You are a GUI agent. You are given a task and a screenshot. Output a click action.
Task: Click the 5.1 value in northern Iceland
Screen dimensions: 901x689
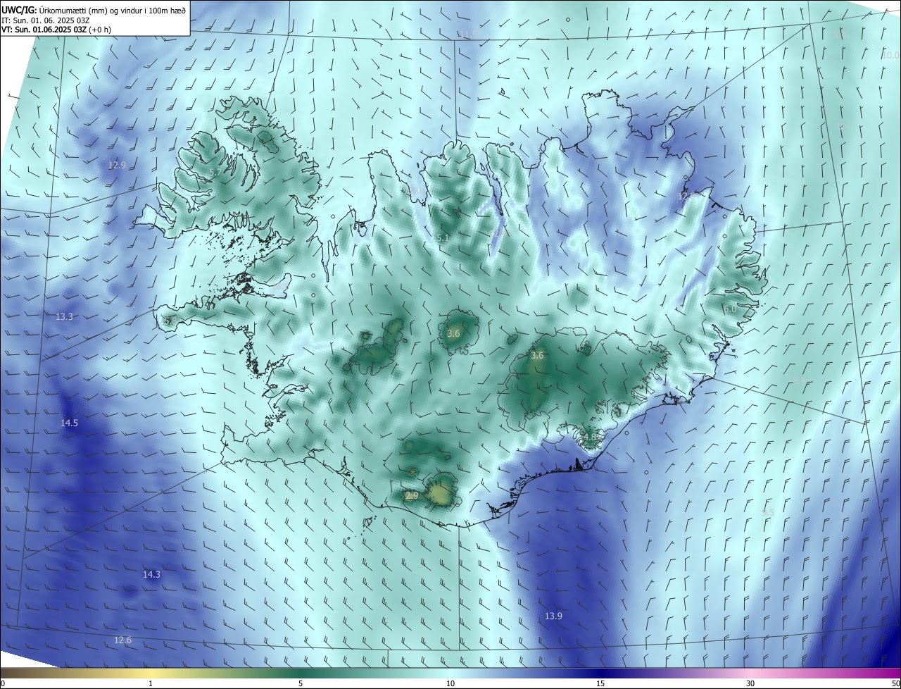pyautogui.click(x=442, y=239)
